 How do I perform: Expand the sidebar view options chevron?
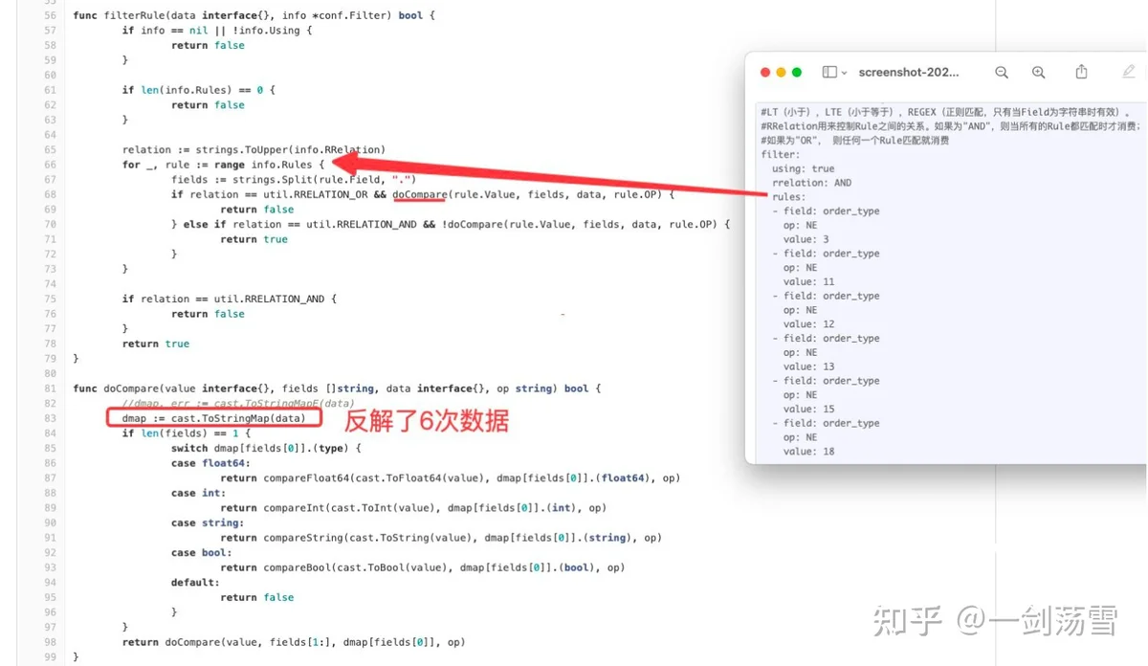[x=844, y=73]
